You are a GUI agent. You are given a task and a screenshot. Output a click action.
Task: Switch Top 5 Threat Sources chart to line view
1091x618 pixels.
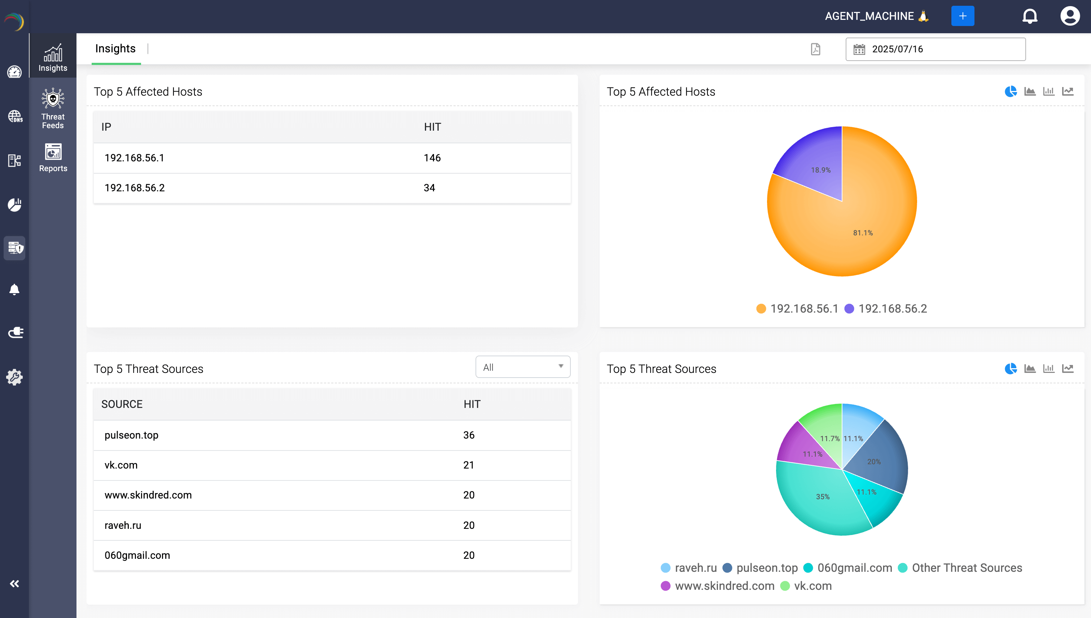tap(1068, 369)
